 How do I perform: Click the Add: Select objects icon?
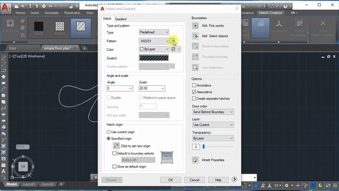[x=195, y=36]
